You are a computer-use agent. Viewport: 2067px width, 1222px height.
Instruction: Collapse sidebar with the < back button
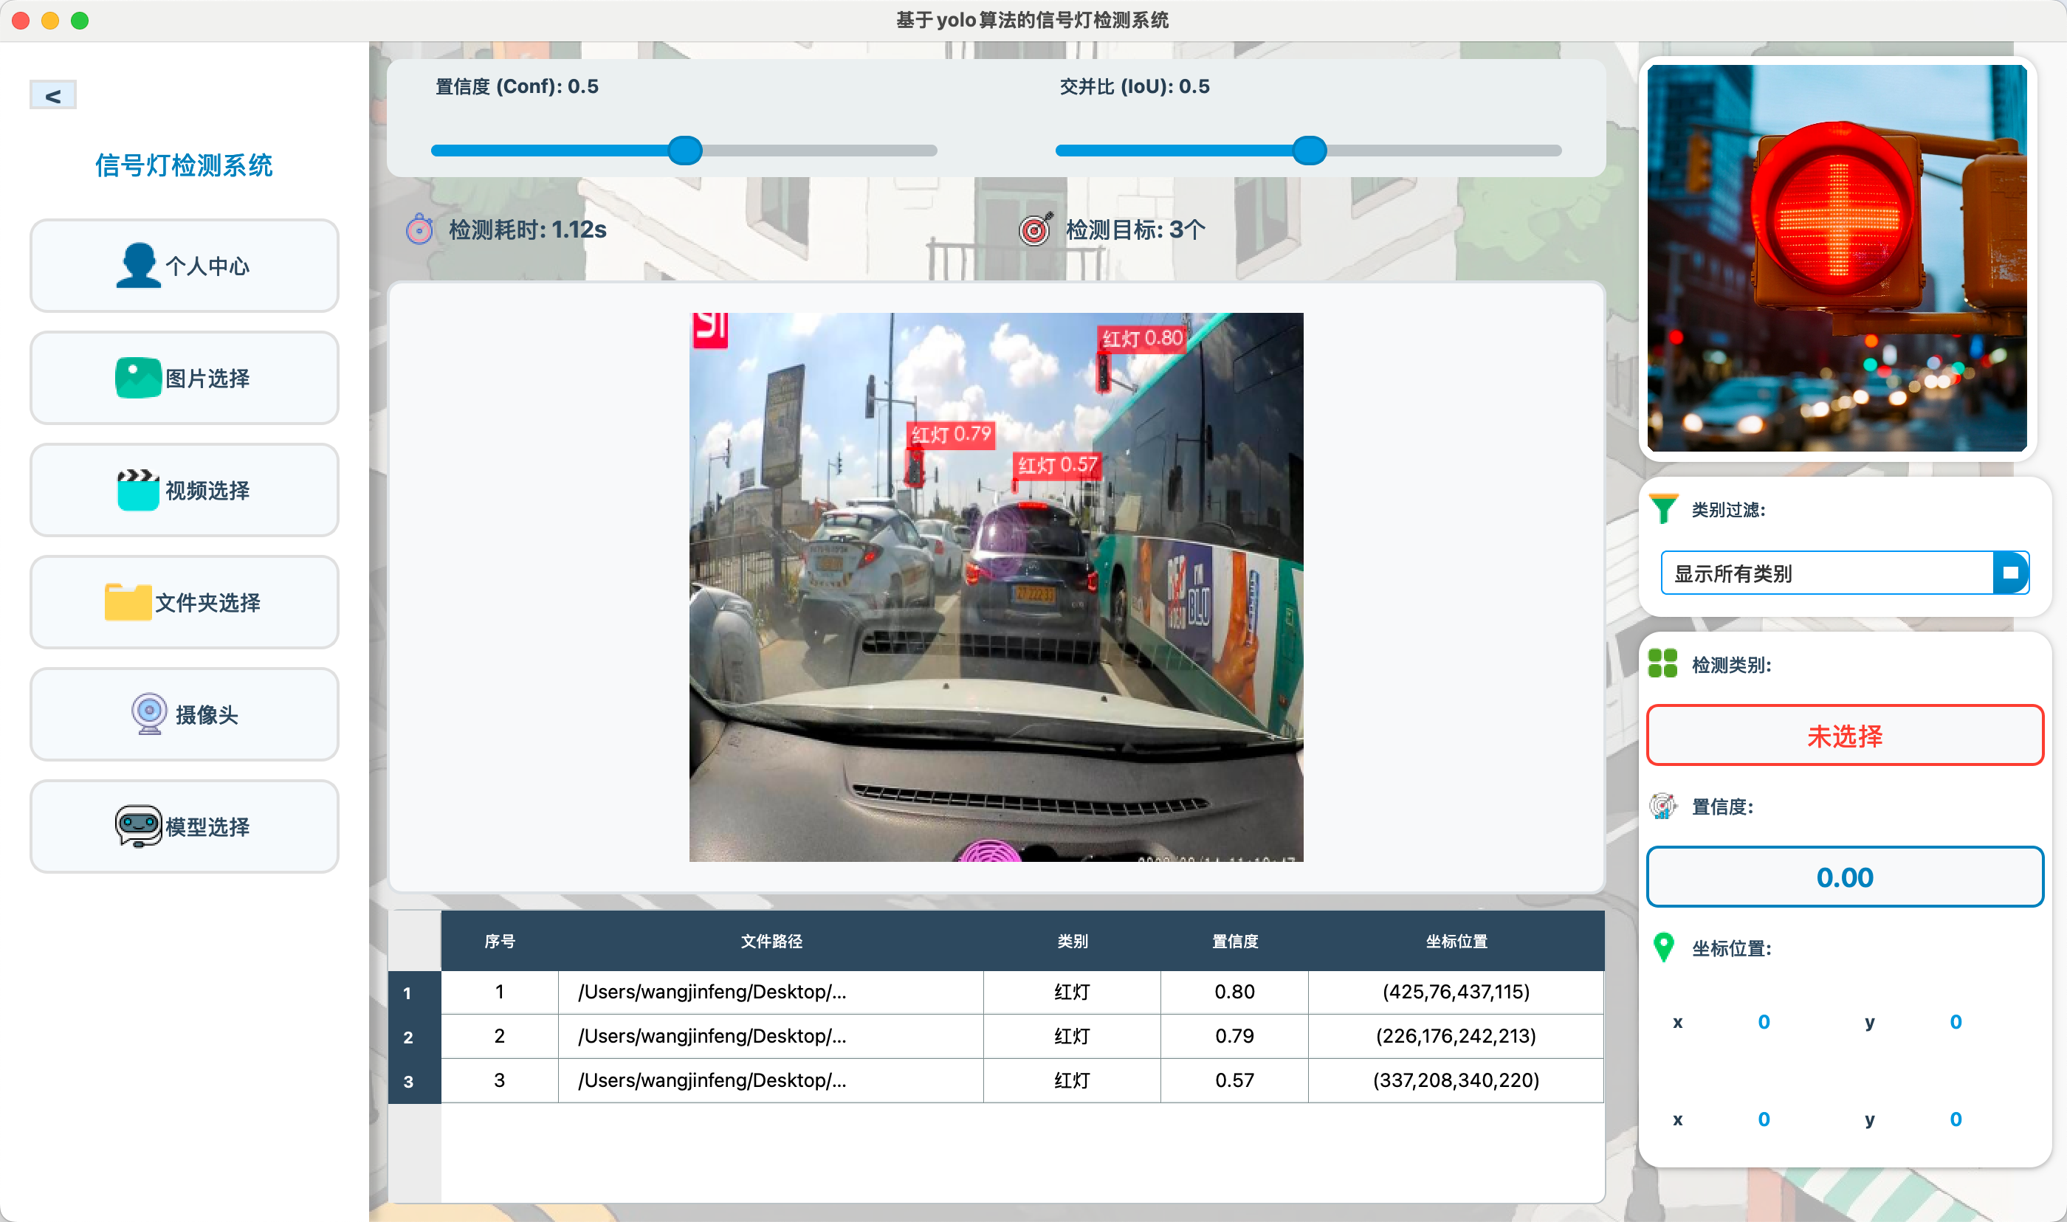coord(52,95)
